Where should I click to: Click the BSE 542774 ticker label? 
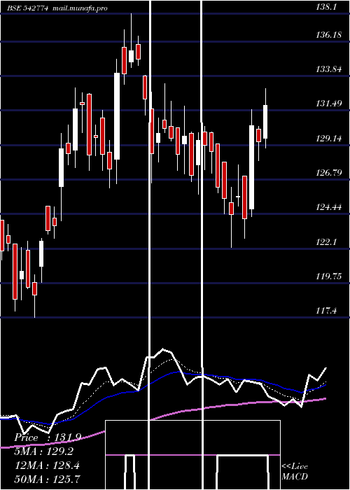[28, 8]
